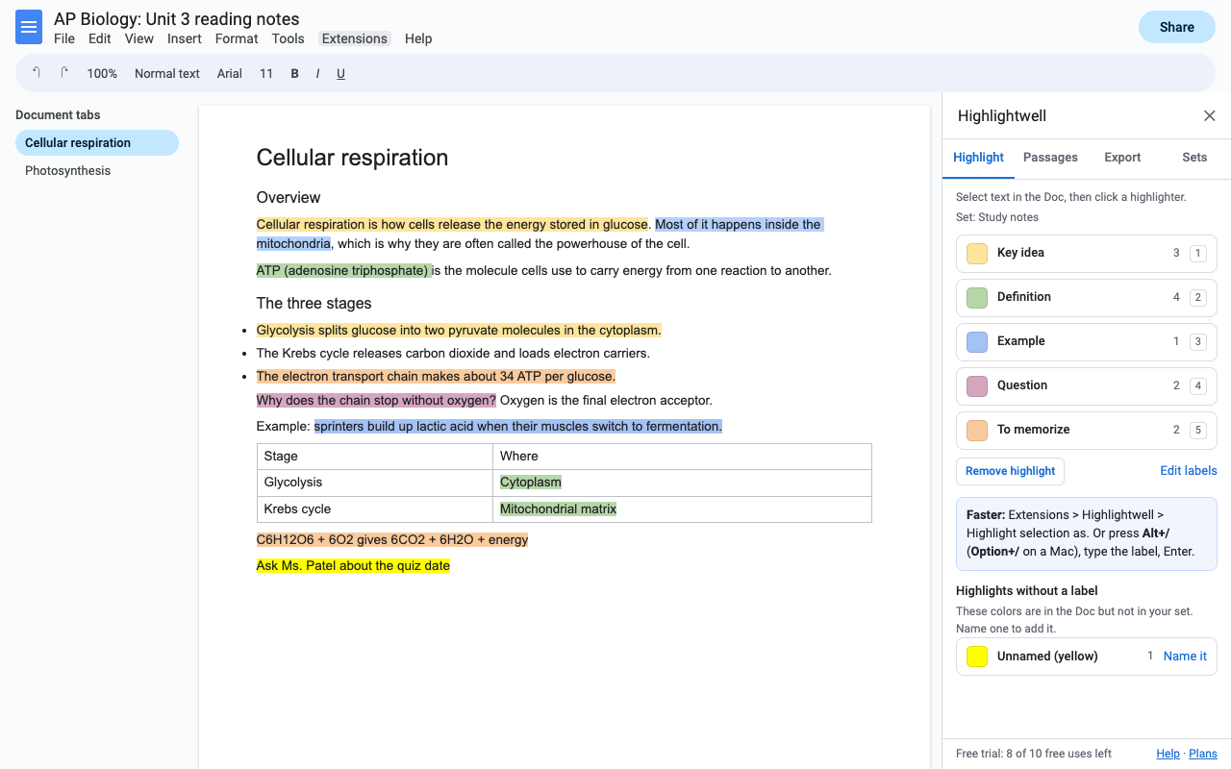This screenshot has width=1231, height=769.
Task: Open the Insert menu
Action: tap(185, 38)
